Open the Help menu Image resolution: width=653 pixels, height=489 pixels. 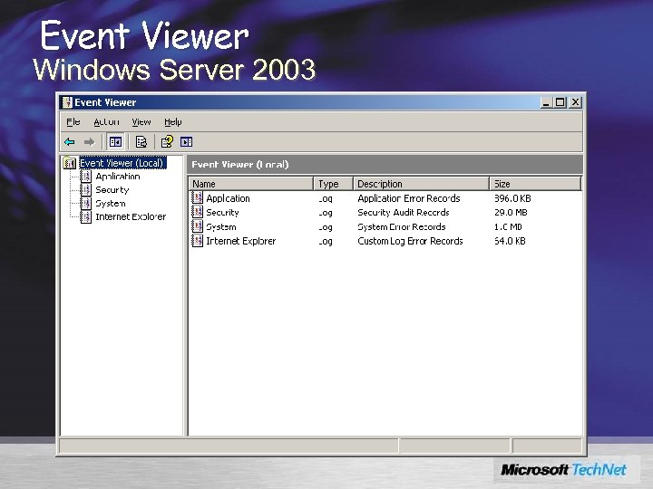pyautogui.click(x=173, y=122)
